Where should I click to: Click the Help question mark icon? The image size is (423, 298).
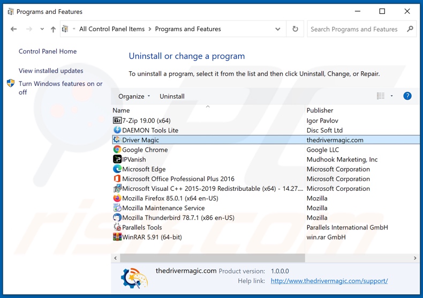click(407, 96)
